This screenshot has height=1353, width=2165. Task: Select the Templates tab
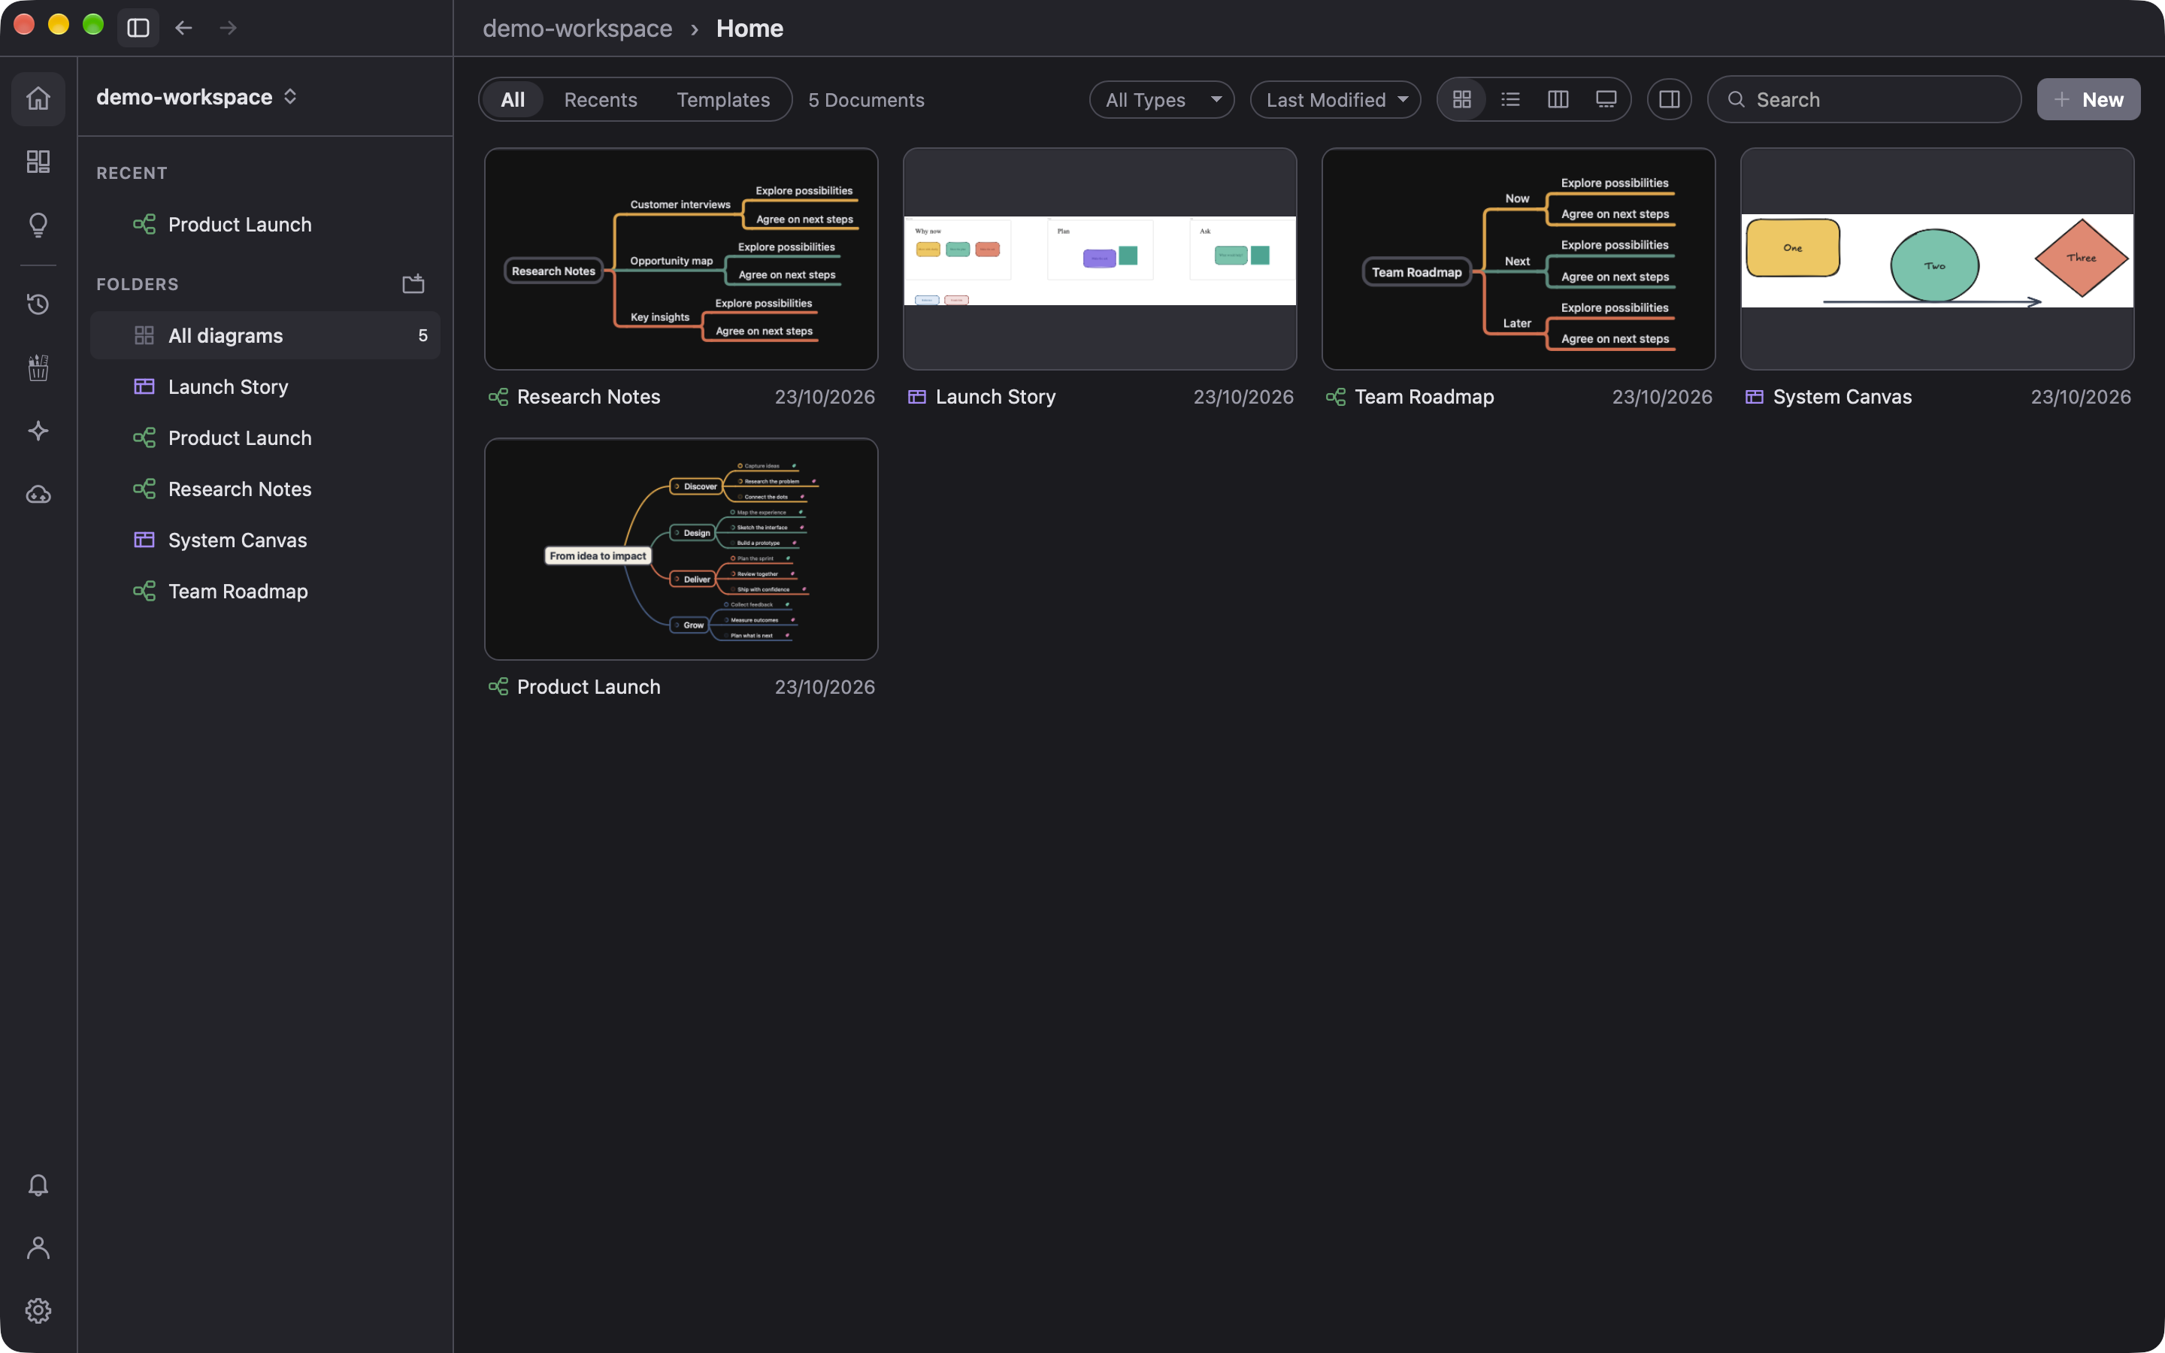[723, 99]
